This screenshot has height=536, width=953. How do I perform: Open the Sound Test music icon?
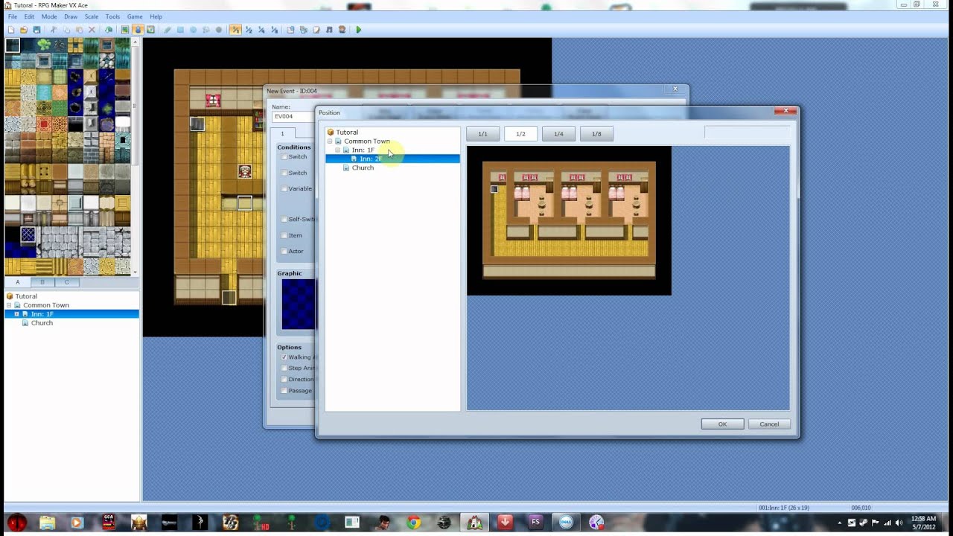(329, 30)
